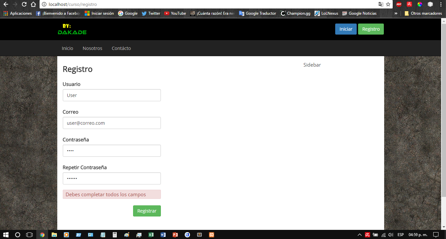The width and height of the screenshot is (446, 239).
Task: Click the browser home icon
Action: tap(33, 4)
